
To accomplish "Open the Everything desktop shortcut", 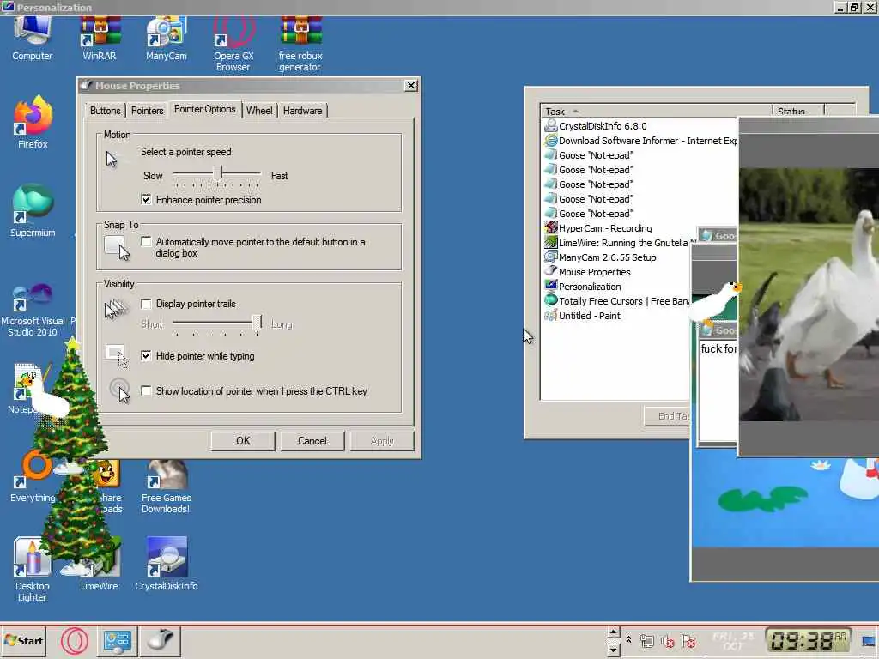I will (x=33, y=476).
